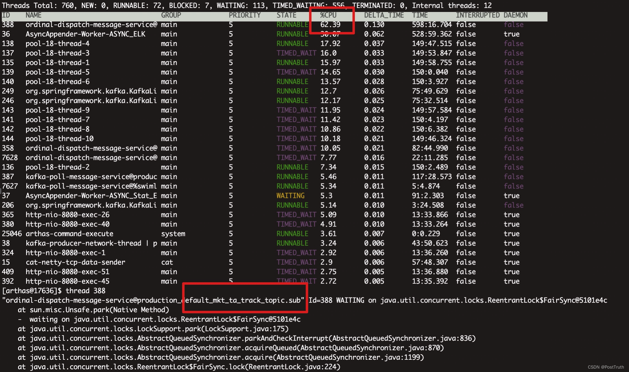Click delta time value 0.062
The width and height of the screenshot is (629, 372).
pos(374,34)
